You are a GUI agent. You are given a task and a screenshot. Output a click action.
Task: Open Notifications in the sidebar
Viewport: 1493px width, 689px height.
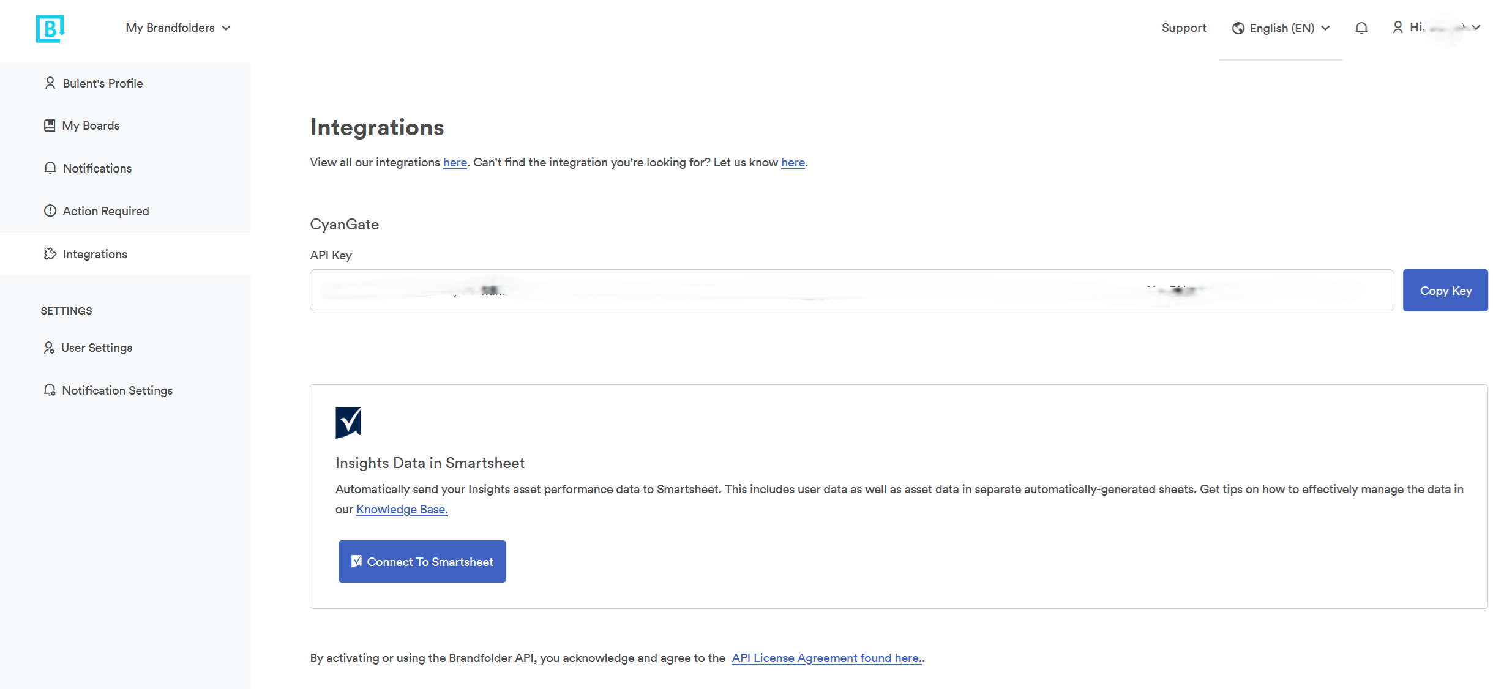[97, 168]
